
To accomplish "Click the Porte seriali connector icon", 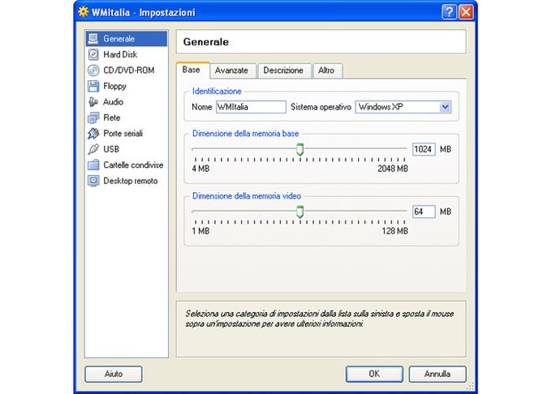I will click(x=93, y=134).
